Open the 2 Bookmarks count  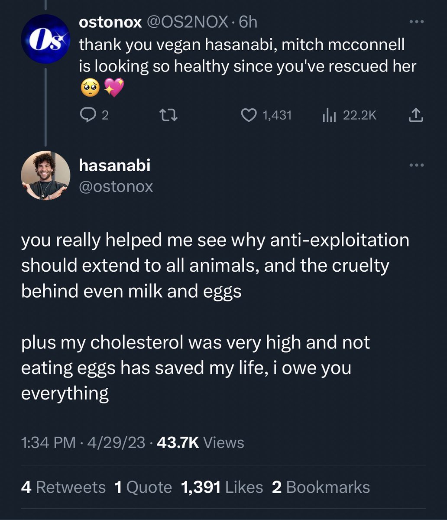[x=321, y=487]
